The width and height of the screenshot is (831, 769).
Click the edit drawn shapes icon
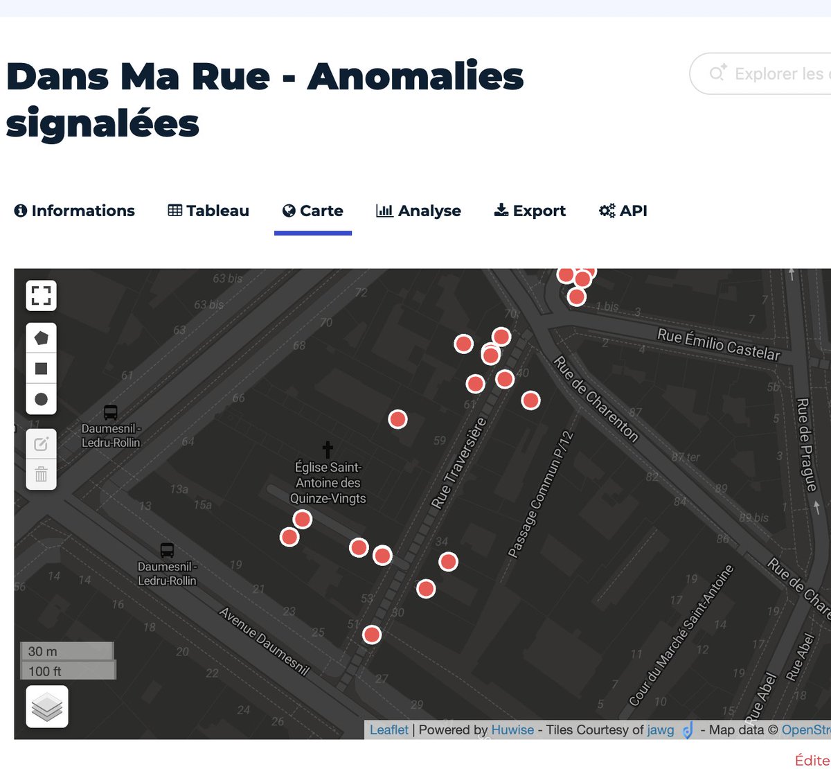(41, 444)
